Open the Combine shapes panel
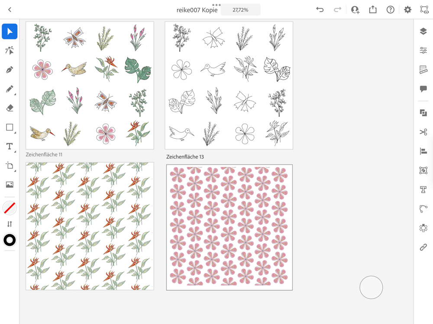 [423, 113]
